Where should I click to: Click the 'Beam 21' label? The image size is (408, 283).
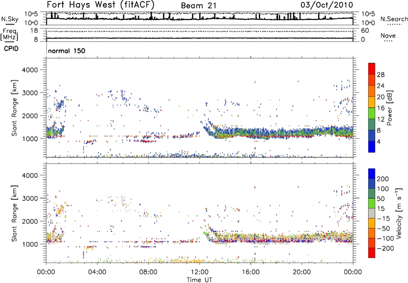tap(198, 6)
